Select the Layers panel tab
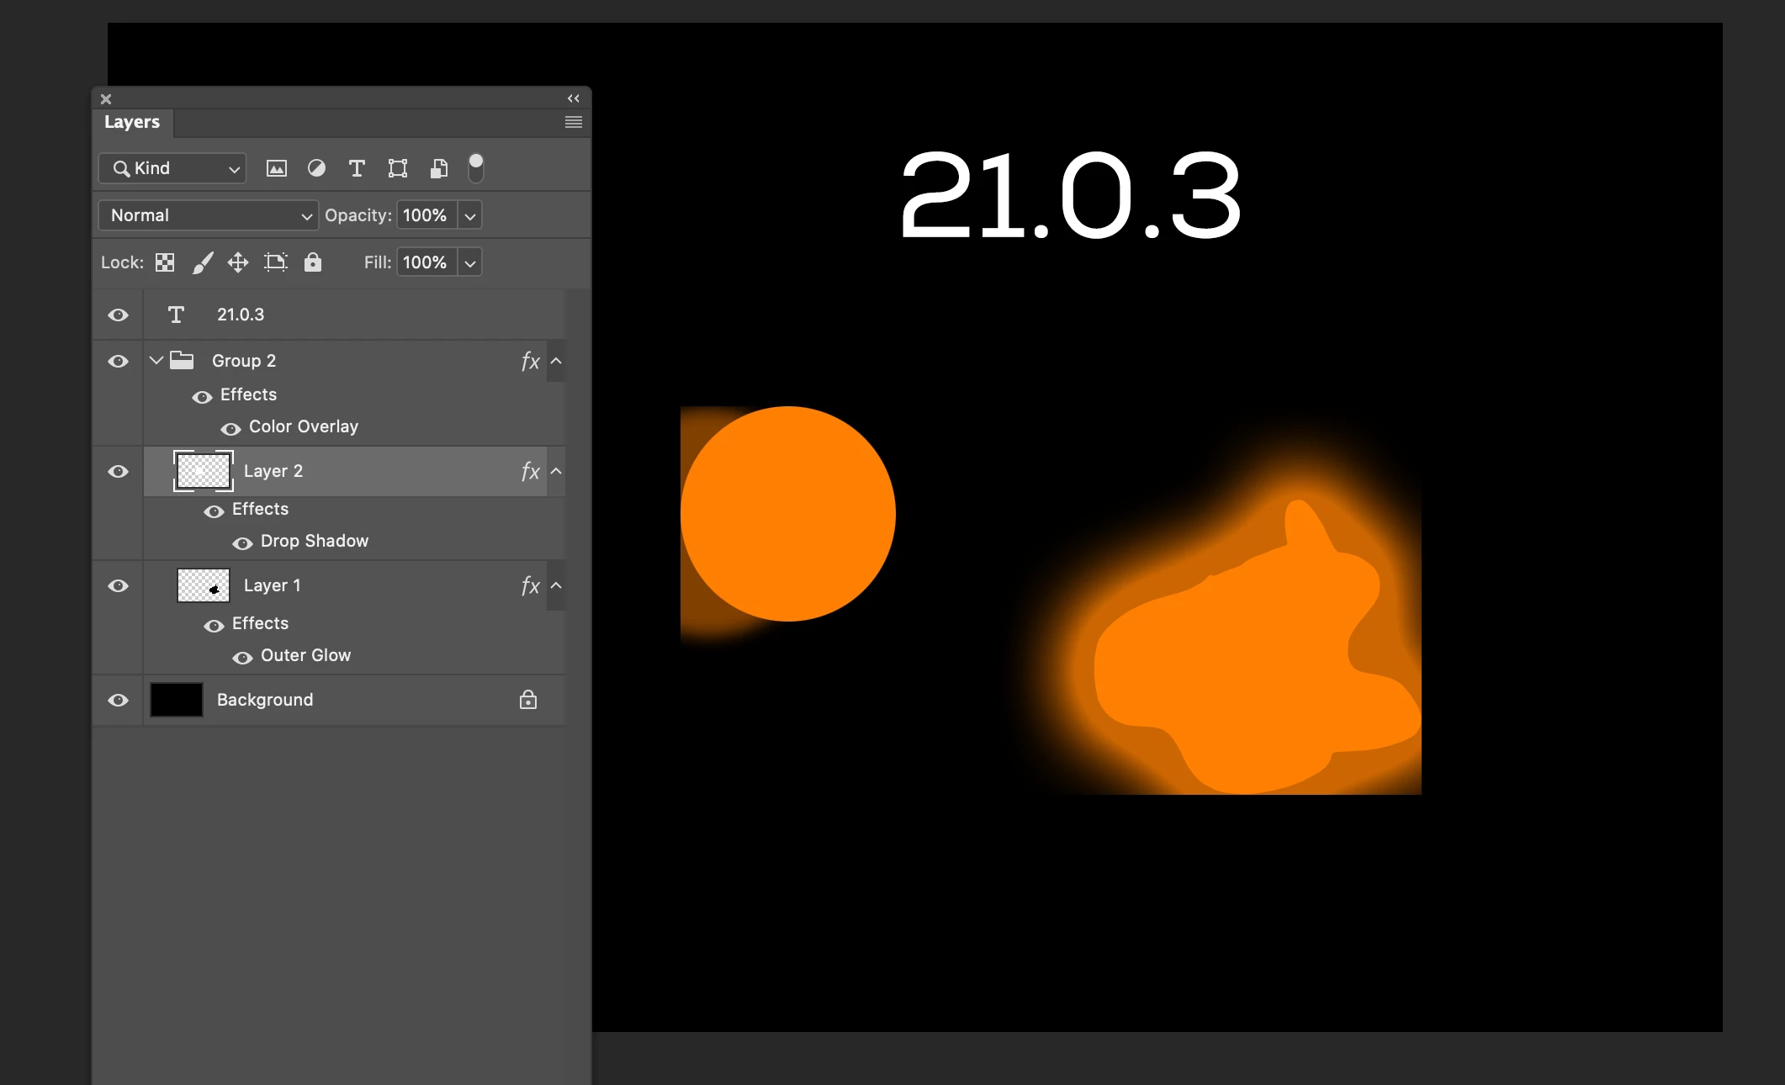 [x=132, y=122]
